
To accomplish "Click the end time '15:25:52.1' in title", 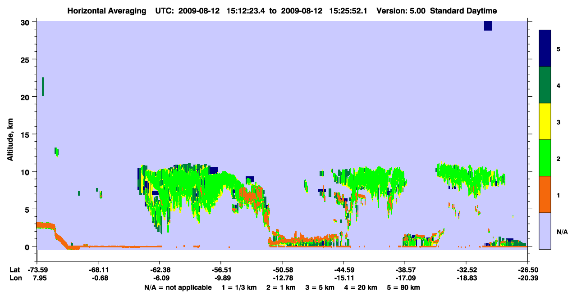I will [348, 11].
